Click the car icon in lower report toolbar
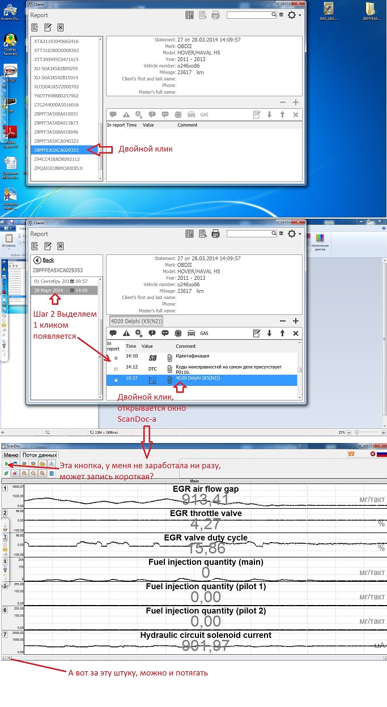This screenshot has width=387, height=707. (x=191, y=333)
